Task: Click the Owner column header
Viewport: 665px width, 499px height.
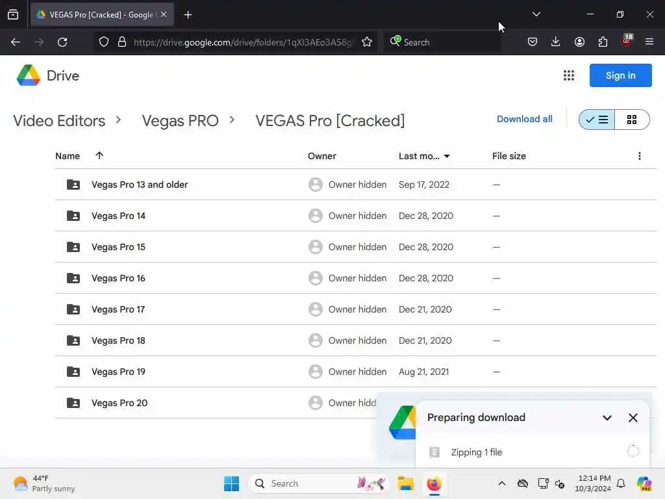Action: [322, 156]
